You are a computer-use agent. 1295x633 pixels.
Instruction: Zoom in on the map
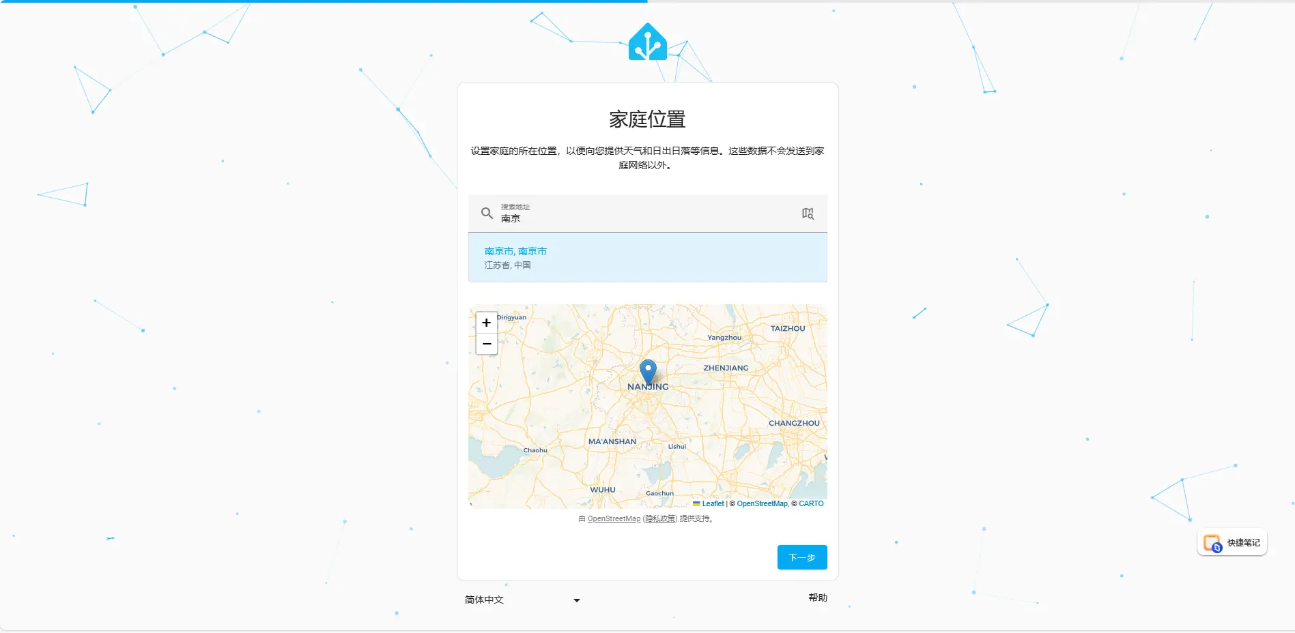click(x=487, y=323)
